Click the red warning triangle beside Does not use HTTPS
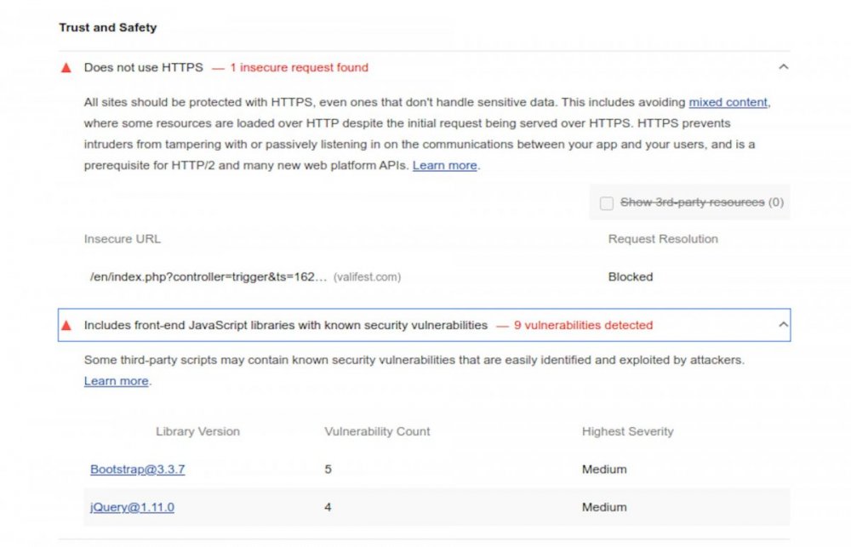Viewport: 851px width, 547px height. [66, 67]
